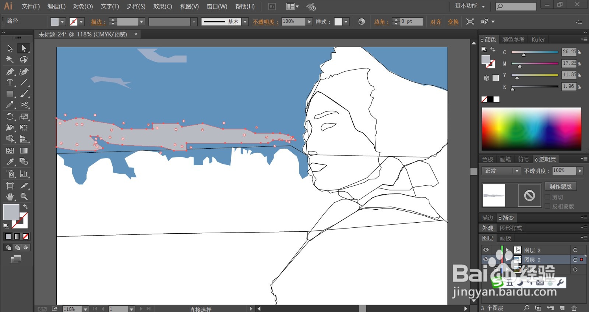The image size is (589, 312).
Task: Select the Direct Selection tool
Action: tap(24, 48)
